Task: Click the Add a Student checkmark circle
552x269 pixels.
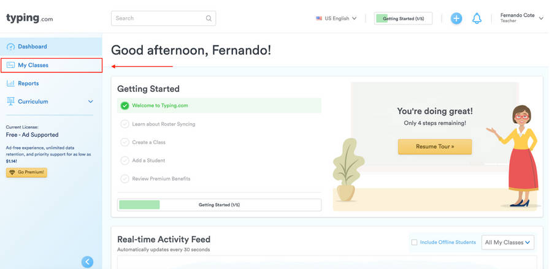Action: (125, 161)
